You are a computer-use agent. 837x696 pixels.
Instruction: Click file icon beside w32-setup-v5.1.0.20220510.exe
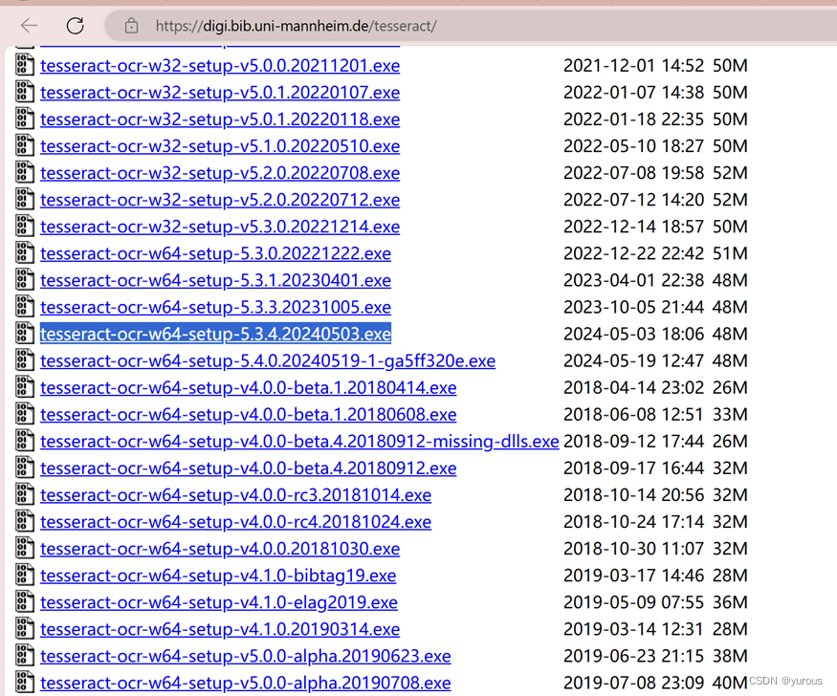tap(25, 145)
